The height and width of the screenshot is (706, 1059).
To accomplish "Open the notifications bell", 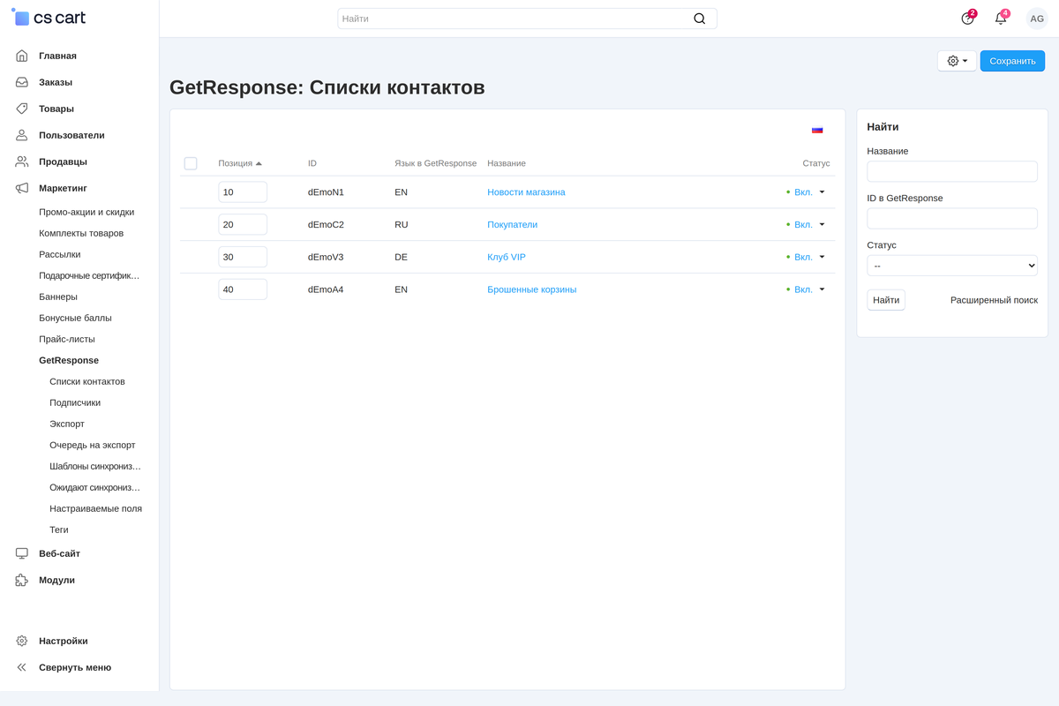I will point(1001,19).
